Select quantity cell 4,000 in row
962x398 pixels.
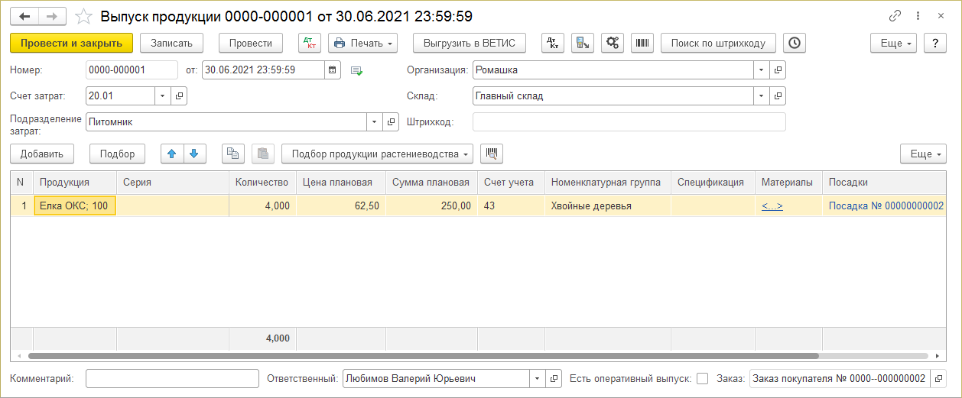tap(262, 205)
